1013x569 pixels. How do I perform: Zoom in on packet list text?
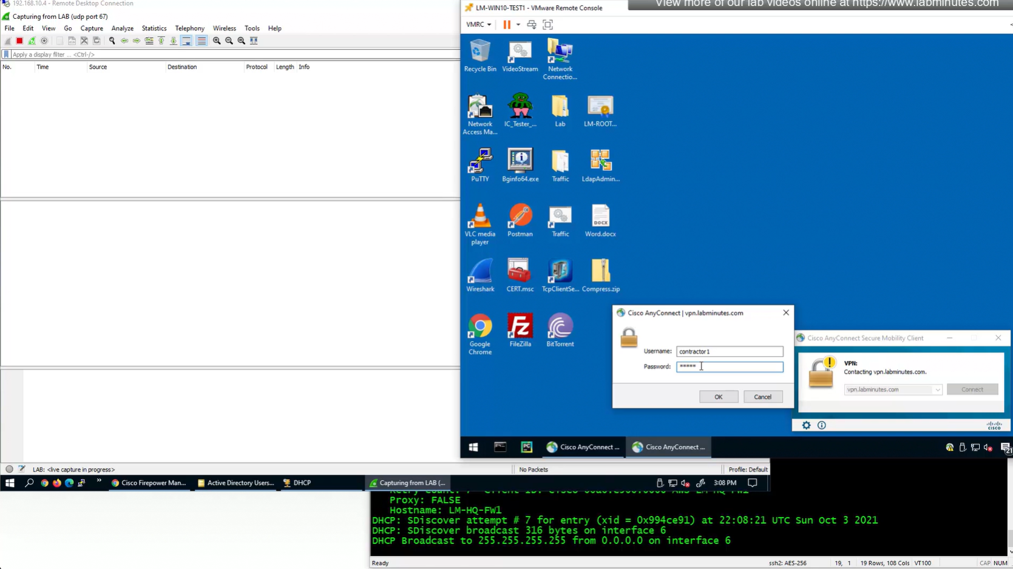coord(217,41)
